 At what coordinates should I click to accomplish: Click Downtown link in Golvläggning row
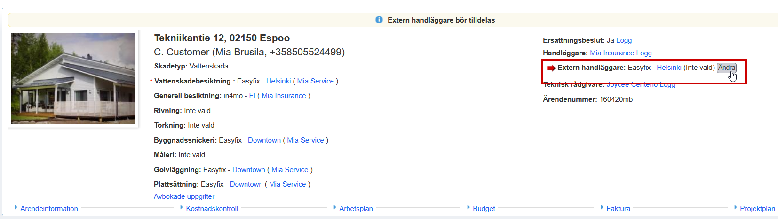pyautogui.click(x=248, y=170)
